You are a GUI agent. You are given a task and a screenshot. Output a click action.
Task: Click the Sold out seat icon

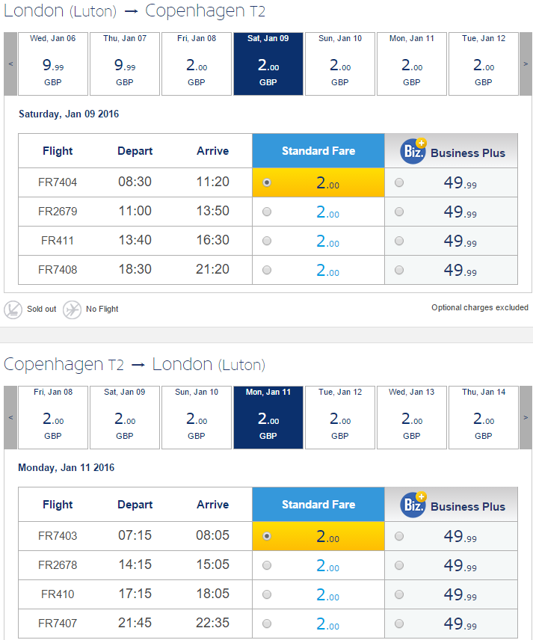(13, 310)
